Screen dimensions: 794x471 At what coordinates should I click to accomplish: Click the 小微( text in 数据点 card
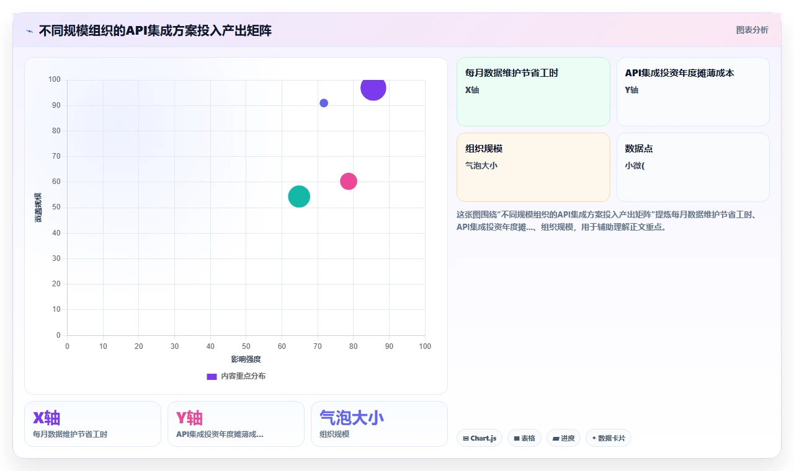[x=635, y=165]
